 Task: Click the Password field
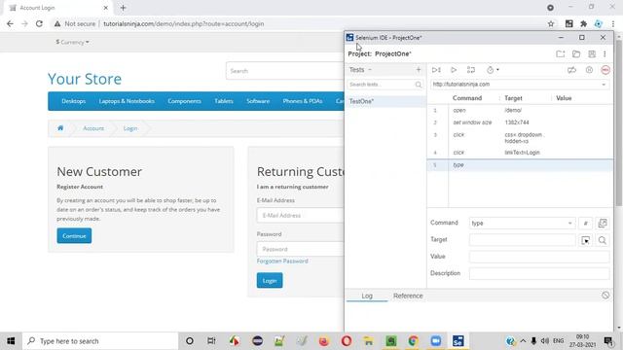click(300, 249)
